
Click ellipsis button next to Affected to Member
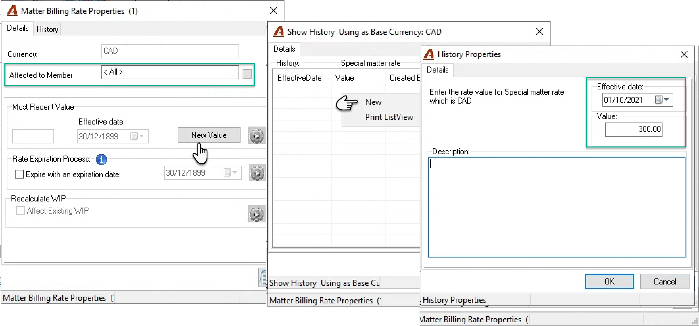[247, 74]
